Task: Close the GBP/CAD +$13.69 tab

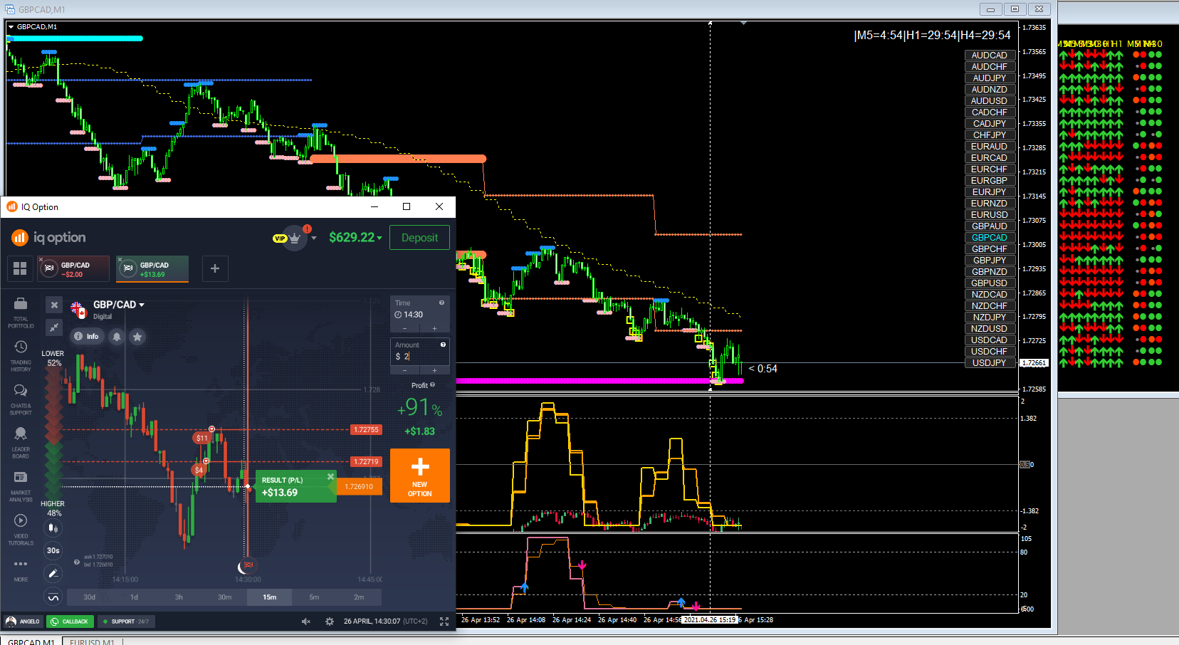Action: (x=120, y=259)
